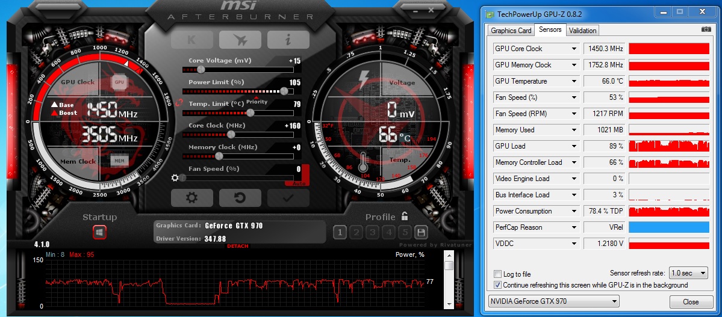Open Afterburner settings gear button

coord(191,198)
